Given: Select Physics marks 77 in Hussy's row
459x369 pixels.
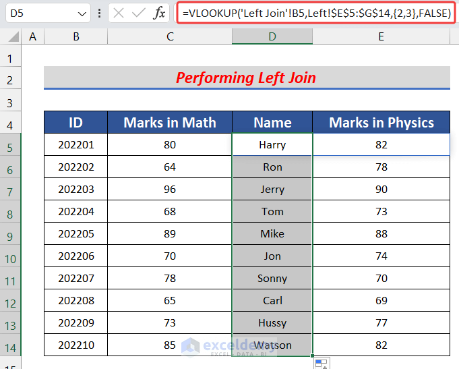Looking at the screenshot, I should click(381, 322).
